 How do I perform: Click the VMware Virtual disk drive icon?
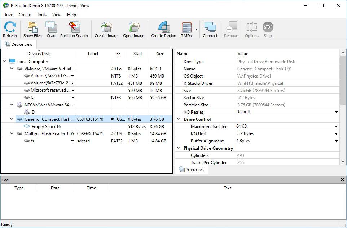(x=20, y=69)
